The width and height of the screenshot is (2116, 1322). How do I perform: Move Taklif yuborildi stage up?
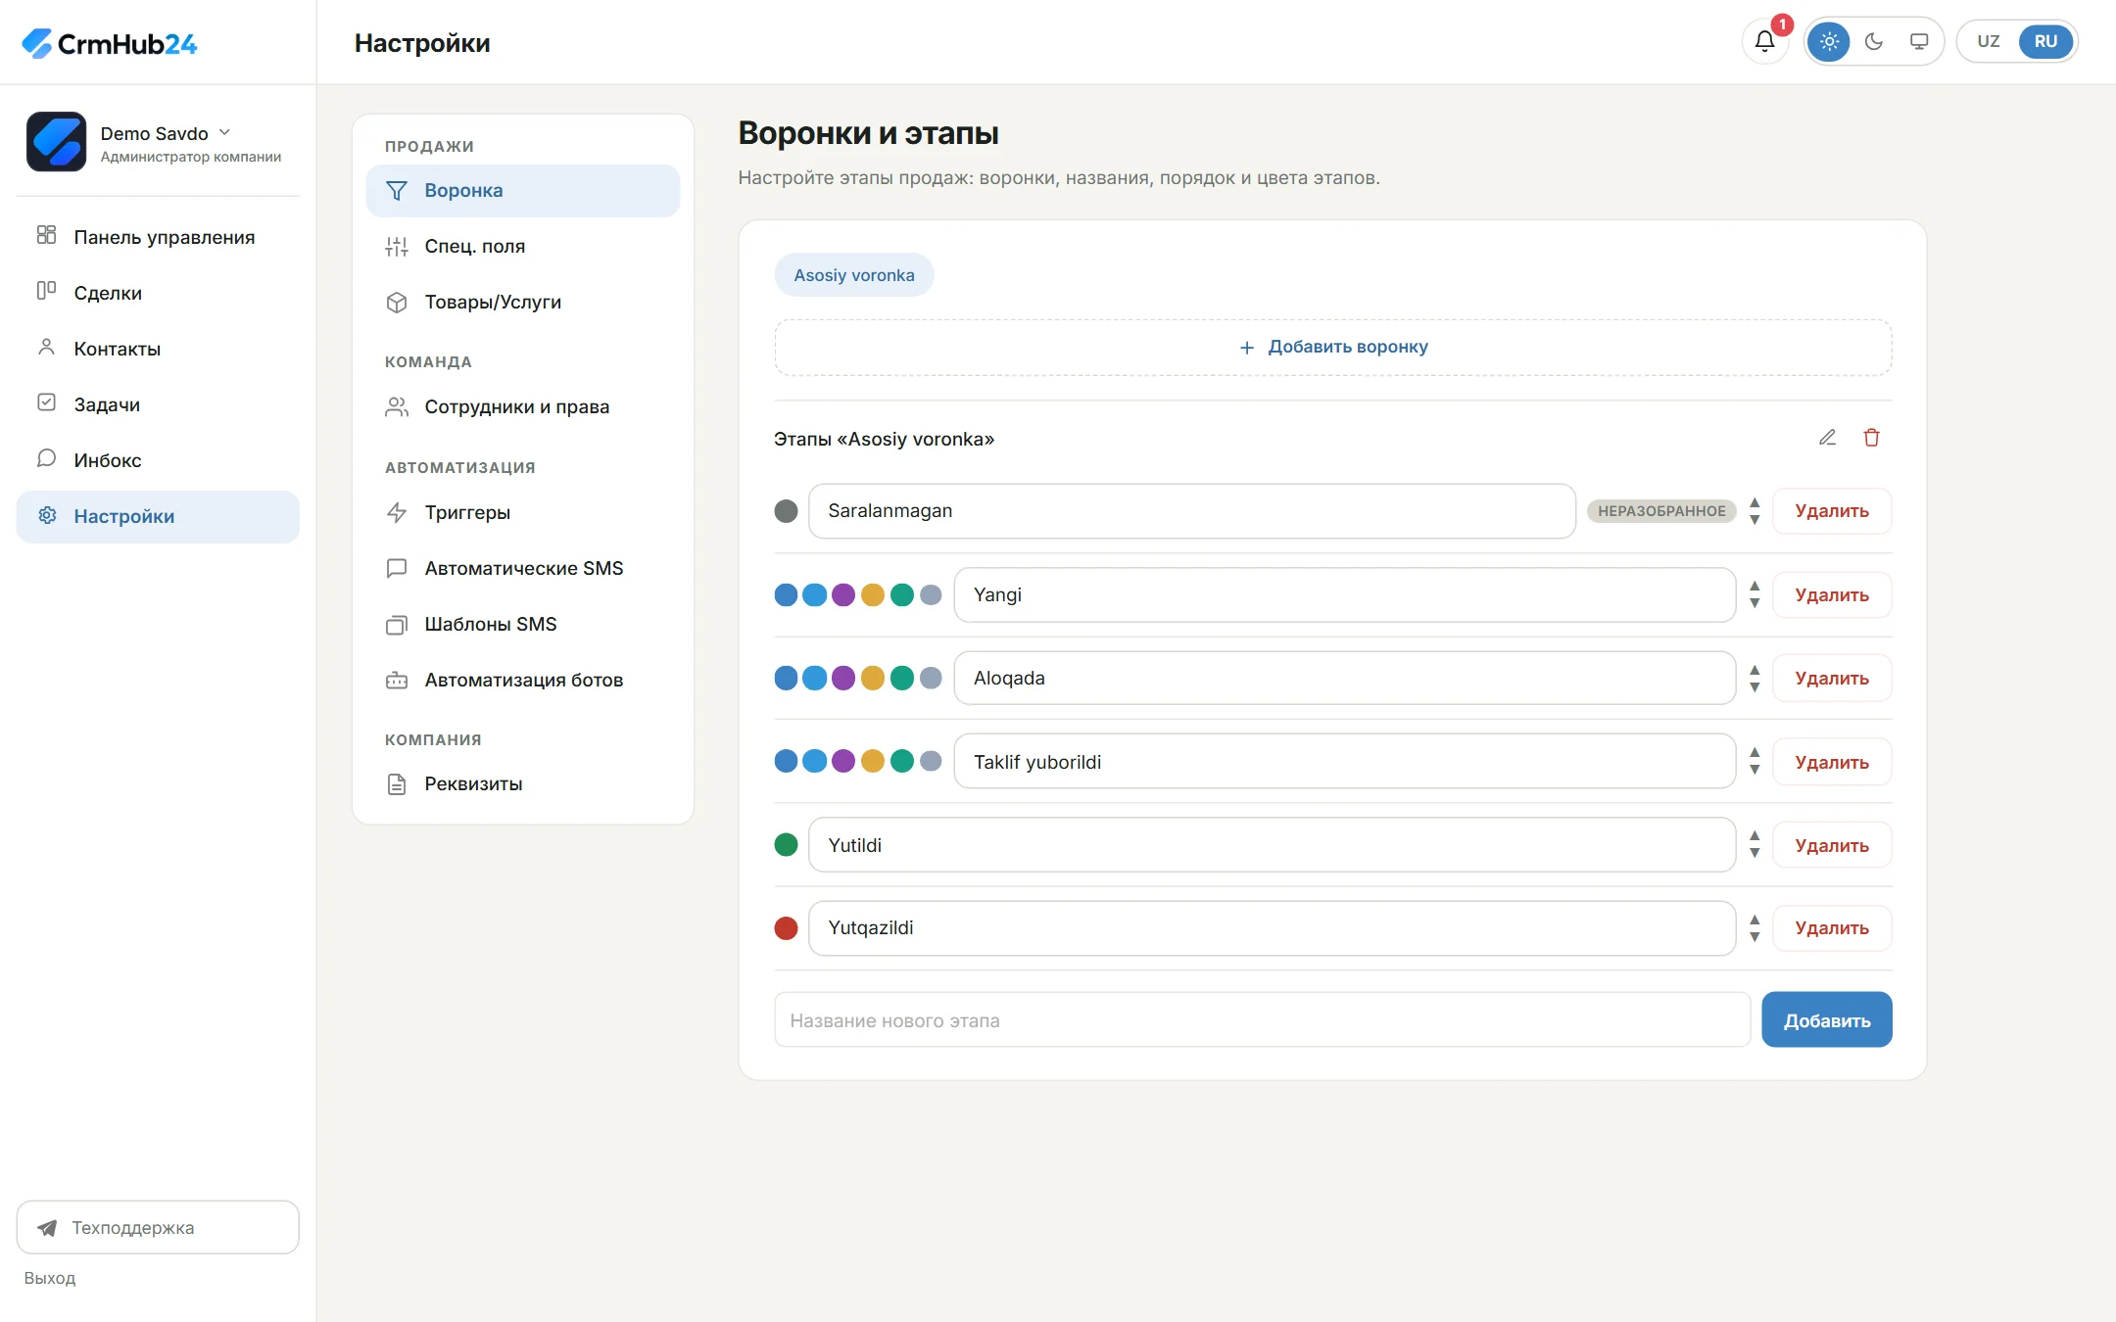[1755, 753]
